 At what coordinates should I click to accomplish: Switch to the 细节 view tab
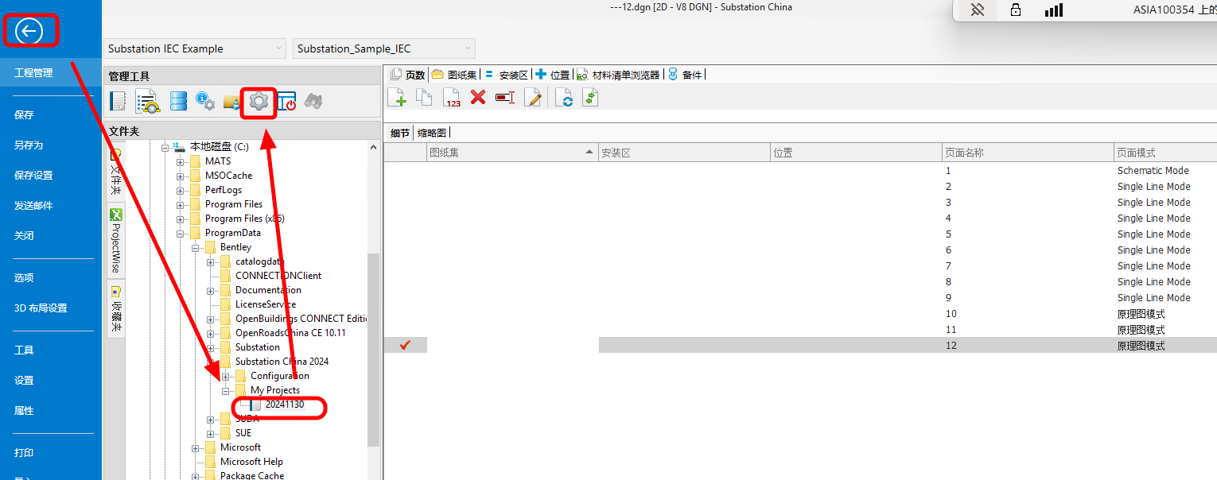click(400, 133)
